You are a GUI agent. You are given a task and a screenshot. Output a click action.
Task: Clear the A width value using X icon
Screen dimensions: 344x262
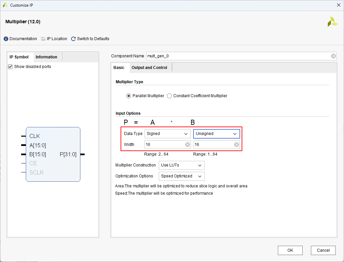(x=188, y=145)
